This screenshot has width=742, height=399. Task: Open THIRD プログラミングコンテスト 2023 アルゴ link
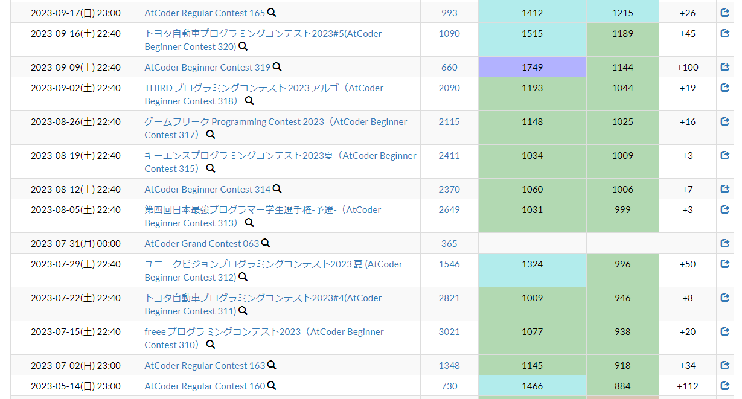(264, 94)
